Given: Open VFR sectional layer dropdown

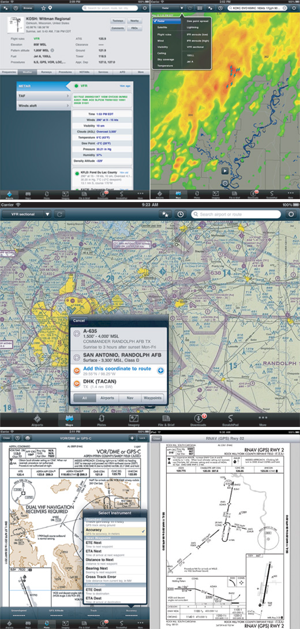Looking at the screenshot, I should pyautogui.click(x=27, y=214).
